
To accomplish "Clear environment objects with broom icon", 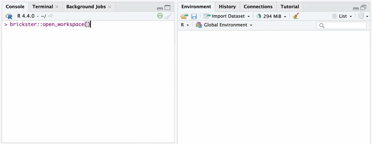I will [x=296, y=16].
